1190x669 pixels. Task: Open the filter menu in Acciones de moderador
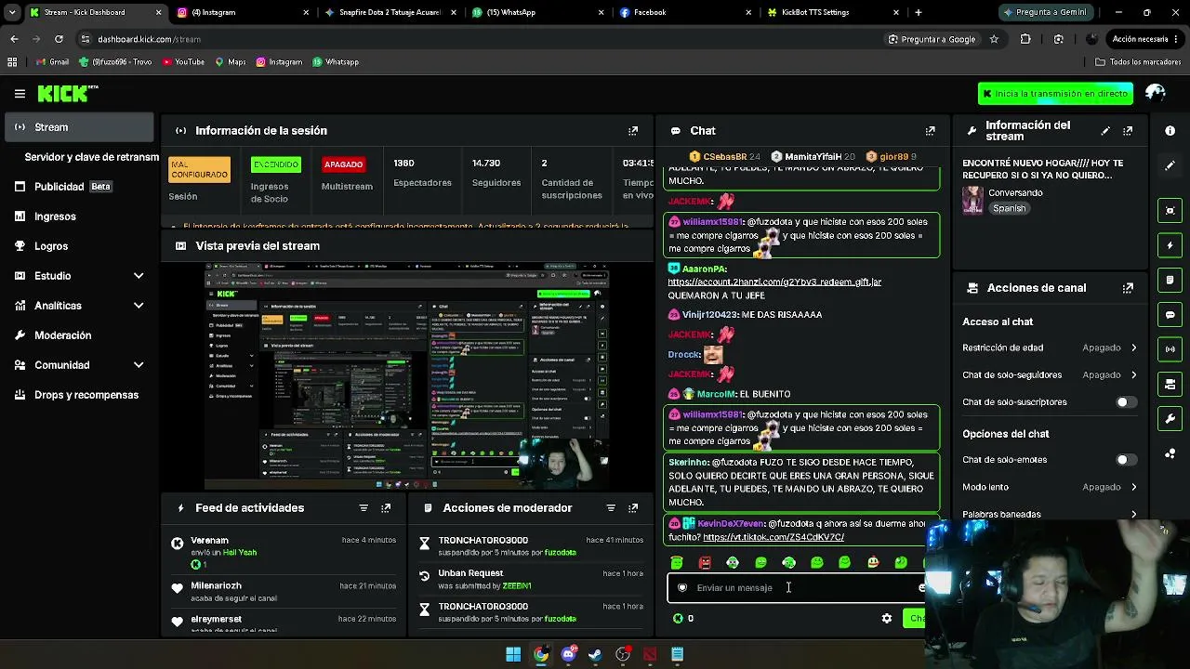pyautogui.click(x=611, y=508)
